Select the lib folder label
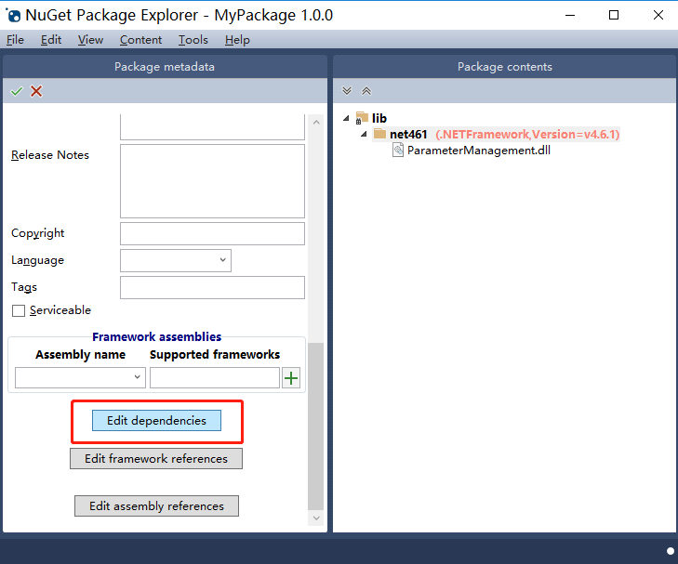Image resolution: width=678 pixels, height=564 pixels. point(379,118)
